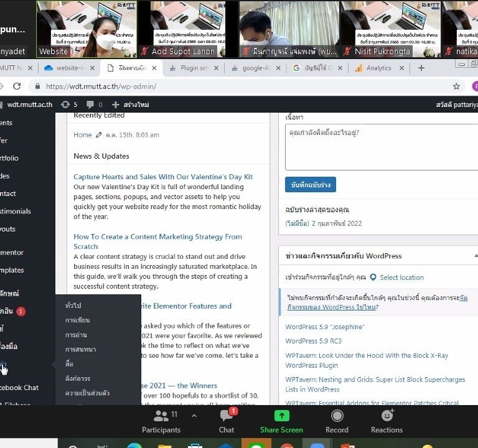Click the edit pencil next to Home
Image resolution: width=478 pixels, height=448 pixels.
coord(99,134)
